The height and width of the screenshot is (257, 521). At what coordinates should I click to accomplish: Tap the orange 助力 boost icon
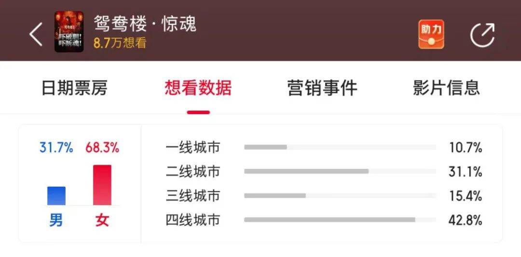coord(431,34)
